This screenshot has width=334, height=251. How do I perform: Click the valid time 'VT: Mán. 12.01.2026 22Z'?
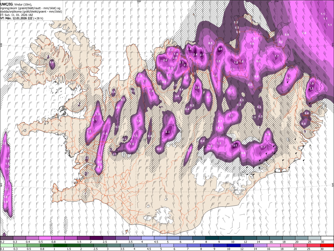click(x=16, y=18)
